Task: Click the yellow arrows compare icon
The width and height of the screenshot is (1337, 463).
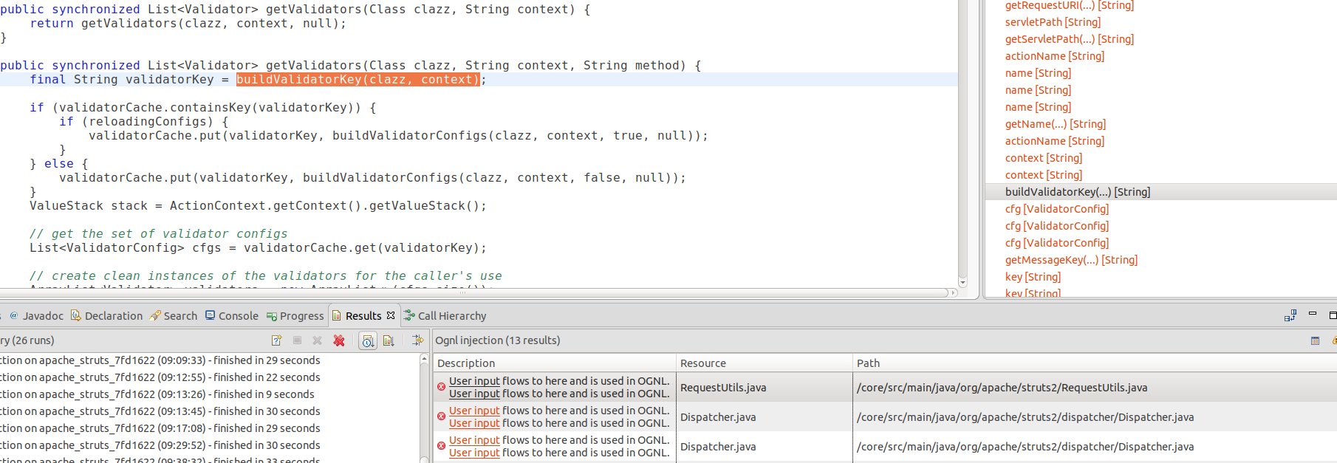Action: (417, 340)
